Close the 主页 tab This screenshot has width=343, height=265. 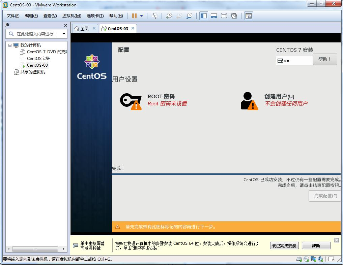point(94,28)
